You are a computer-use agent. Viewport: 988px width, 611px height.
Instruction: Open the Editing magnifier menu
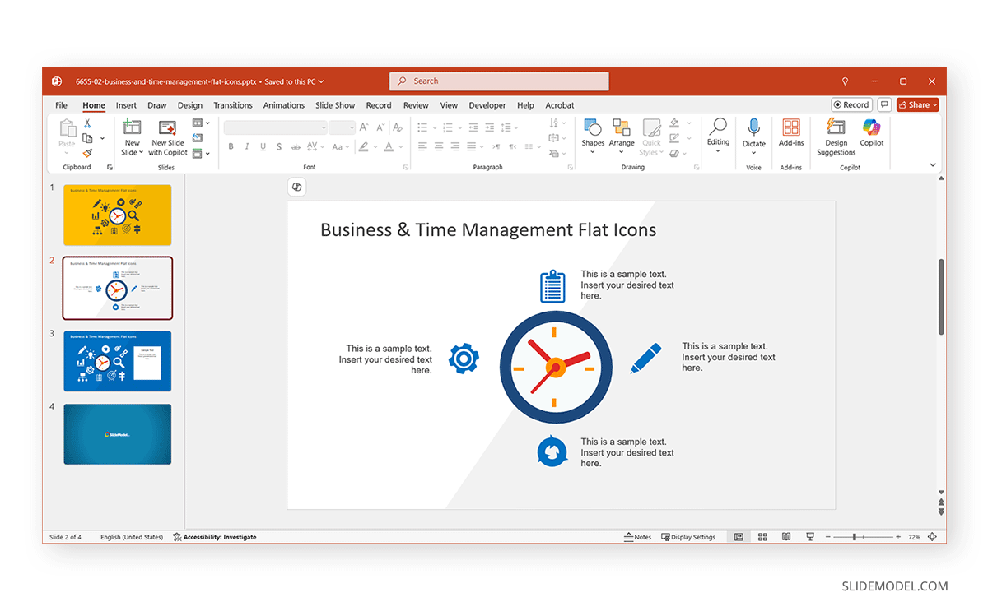pyautogui.click(x=718, y=135)
